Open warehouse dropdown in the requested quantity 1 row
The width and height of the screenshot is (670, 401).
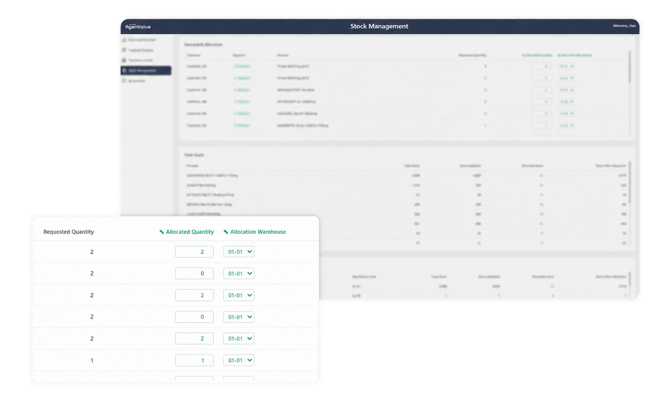[239, 360]
